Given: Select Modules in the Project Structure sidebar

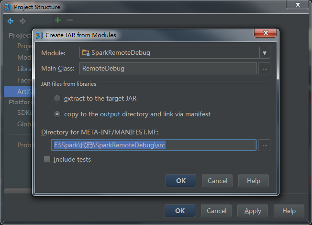Looking at the screenshot, I should (18, 57).
